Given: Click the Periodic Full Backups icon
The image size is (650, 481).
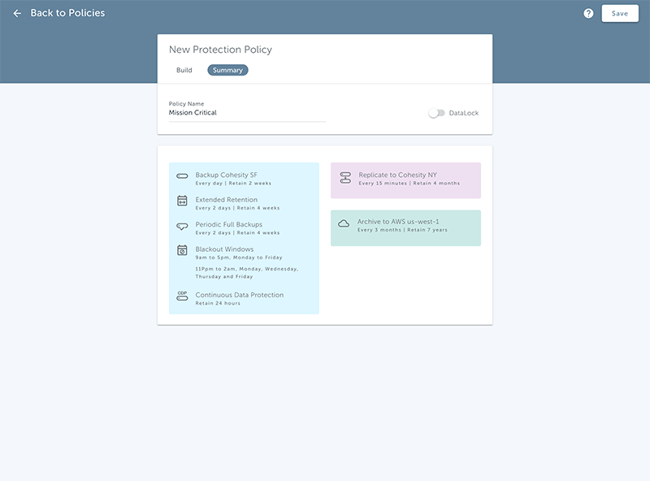Looking at the screenshot, I should [182, 226].
